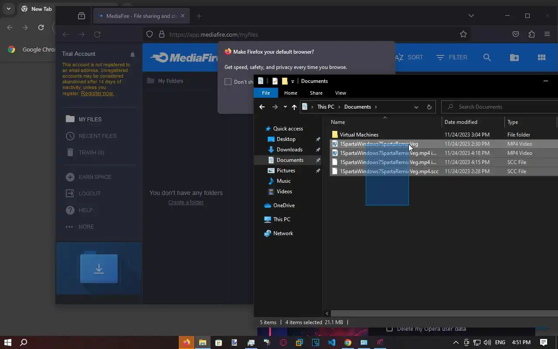
Task: Click Visual Studio Code taskbar icon
Action: click(x=332, y=342)
